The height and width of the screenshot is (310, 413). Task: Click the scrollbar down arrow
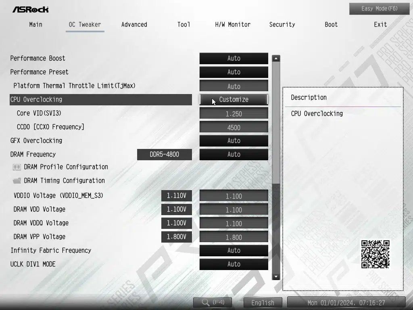tap(276, 276)
